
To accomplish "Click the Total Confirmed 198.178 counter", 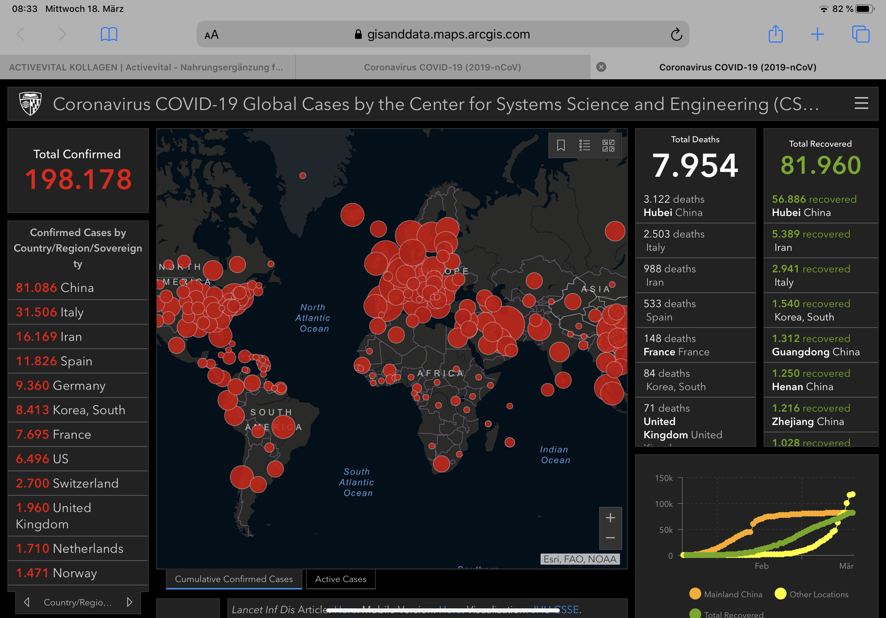I will [78, 171].
